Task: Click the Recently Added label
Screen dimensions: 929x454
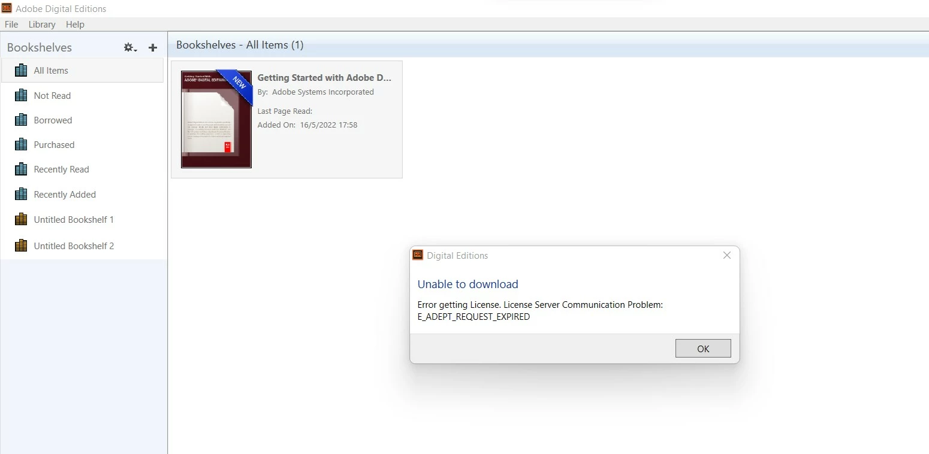Action: tap(65, 194)
